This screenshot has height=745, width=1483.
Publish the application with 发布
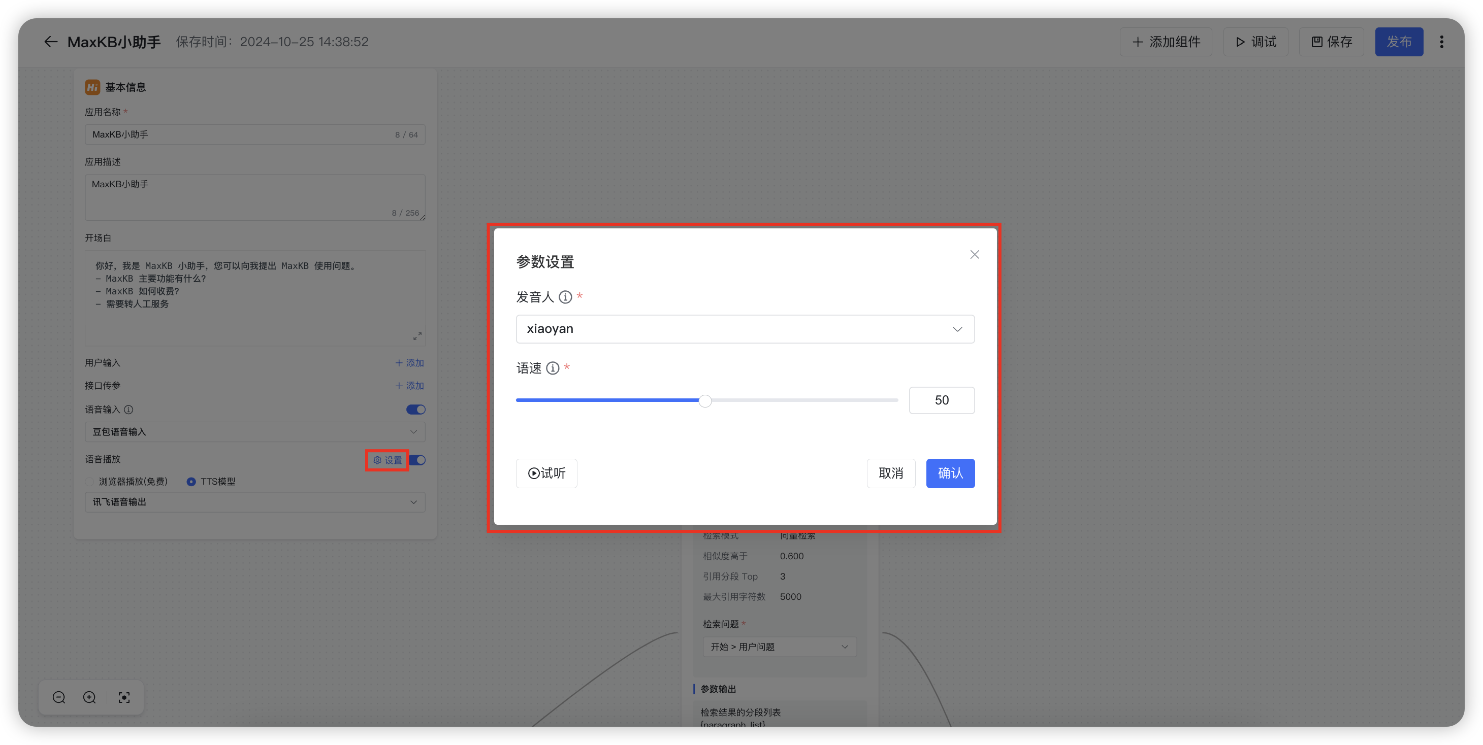coord(1399,42)
